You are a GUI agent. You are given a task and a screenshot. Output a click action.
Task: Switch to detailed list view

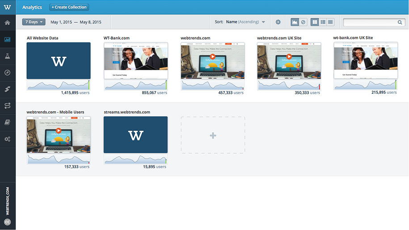click(323, 22)
